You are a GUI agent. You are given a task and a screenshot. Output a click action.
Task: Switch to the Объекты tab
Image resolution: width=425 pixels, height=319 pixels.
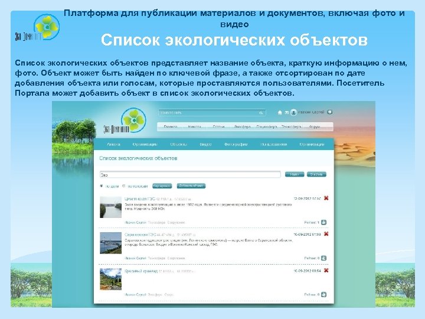pos(179,144)
